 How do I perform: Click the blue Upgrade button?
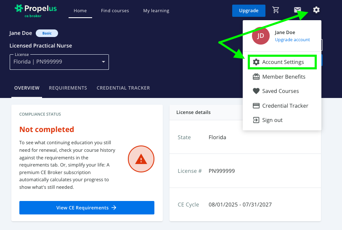(249, 11)
